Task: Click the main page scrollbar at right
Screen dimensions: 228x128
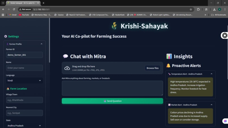Action: [x=227, y=52]
